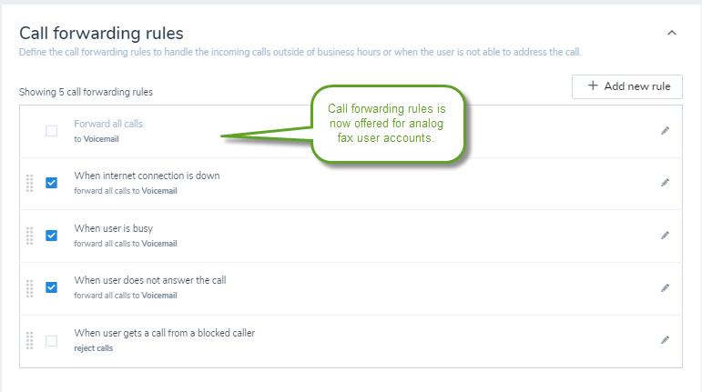
Task: Grab drag handle for blocked caller rule
Action: (29, 340)
